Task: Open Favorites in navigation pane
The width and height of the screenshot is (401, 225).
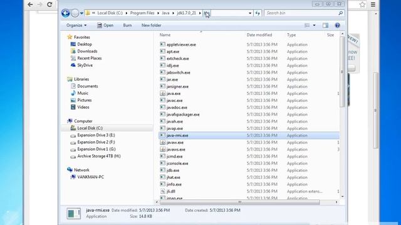Action: (82, 37)
